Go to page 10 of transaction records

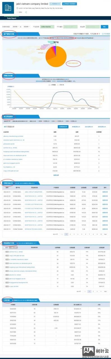coord(101,234)
